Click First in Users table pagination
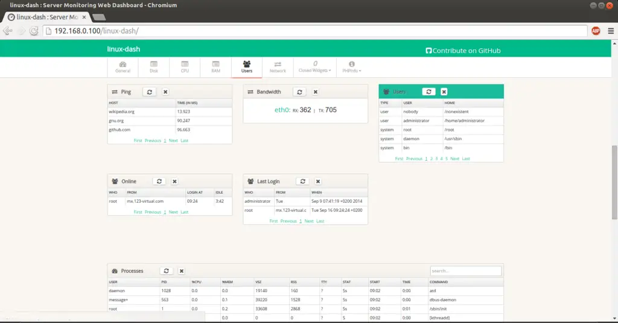The height and width of the screenshot is (323, 618). tap(399, 159)
